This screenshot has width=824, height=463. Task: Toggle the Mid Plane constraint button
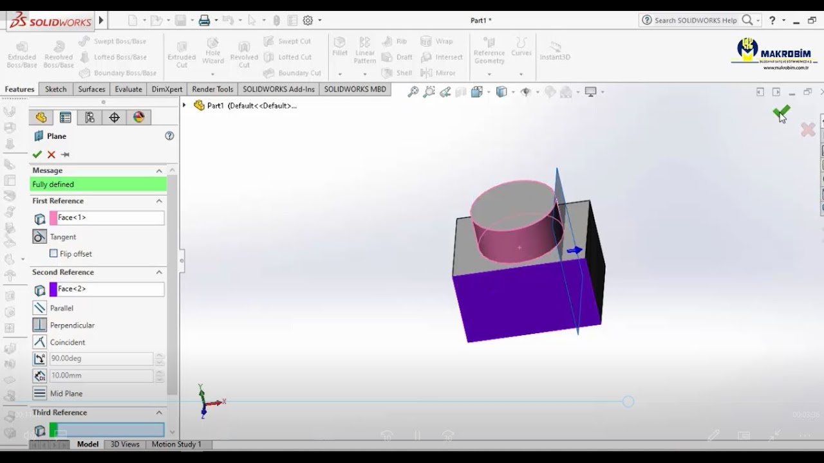point(40,393)
